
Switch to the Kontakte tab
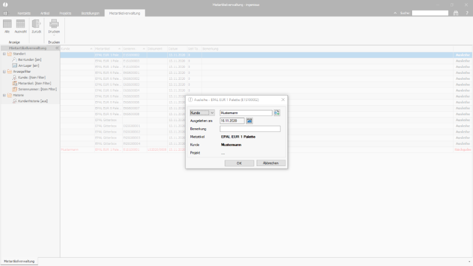click(x=24, y=13)
